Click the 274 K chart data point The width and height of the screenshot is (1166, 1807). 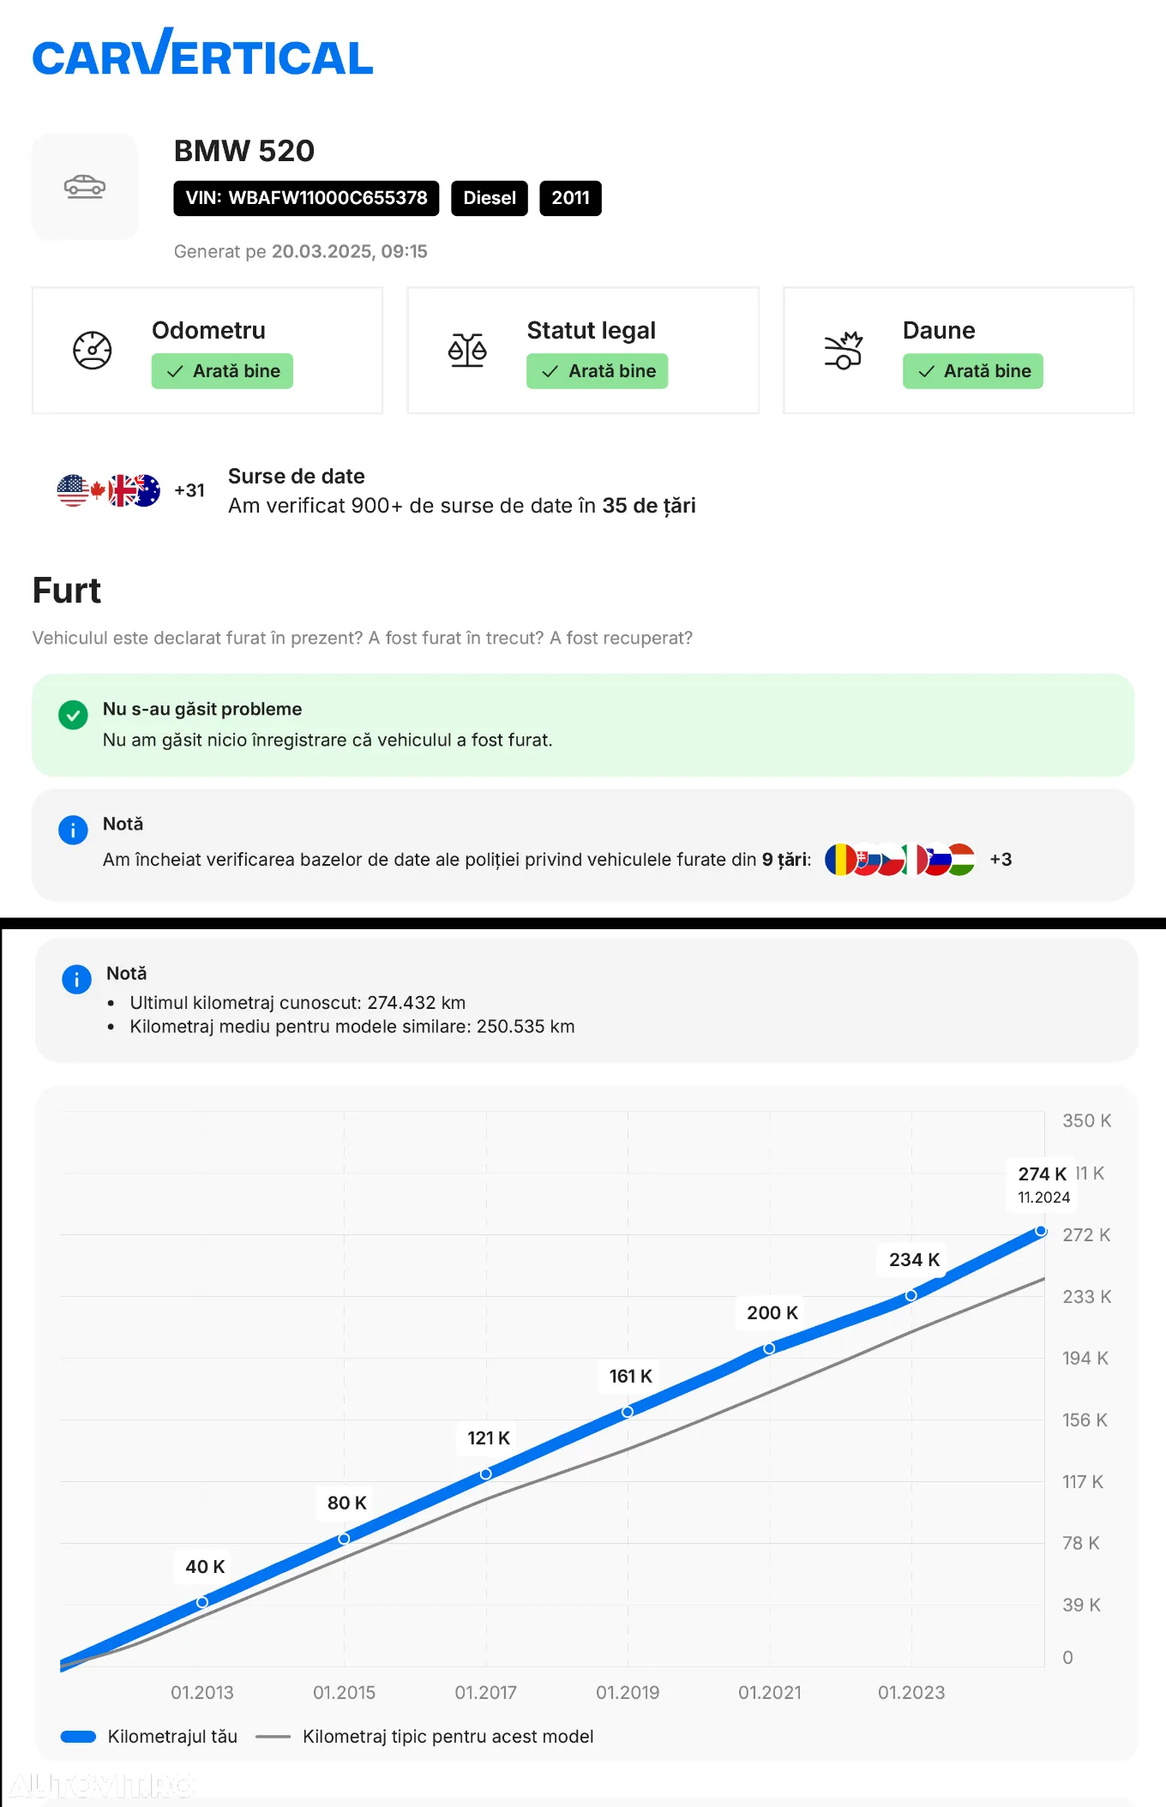[1041, 1231]
